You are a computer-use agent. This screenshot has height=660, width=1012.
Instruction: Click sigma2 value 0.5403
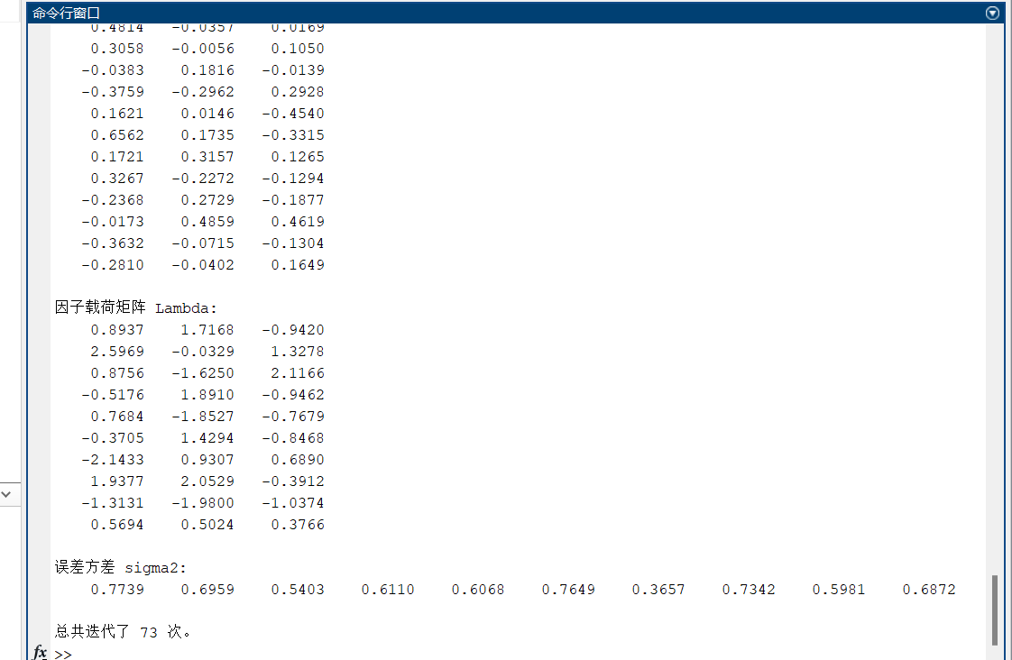298,590
